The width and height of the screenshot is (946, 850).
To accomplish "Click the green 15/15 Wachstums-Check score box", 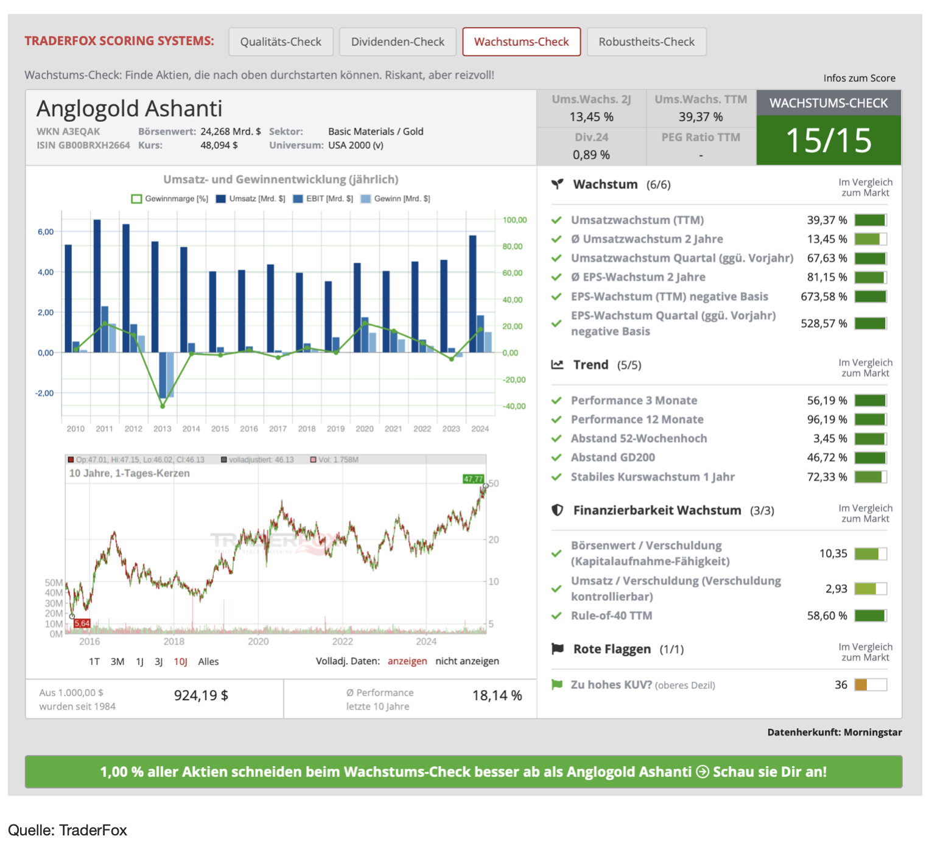I will (x=829, y=140).
